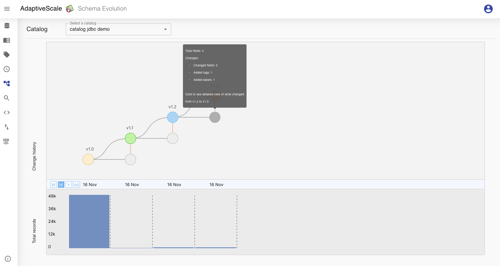This screenshot has height=266, width=500.
Task: Click the AdaptiveScale logo icon
Action: (x=70, y=9)
